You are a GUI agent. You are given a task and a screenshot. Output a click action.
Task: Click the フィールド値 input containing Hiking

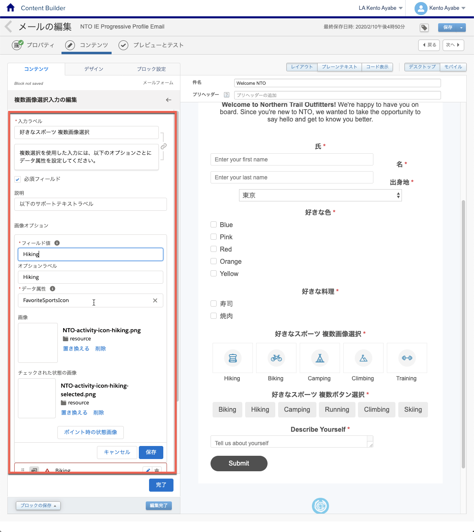coord(90,254)
